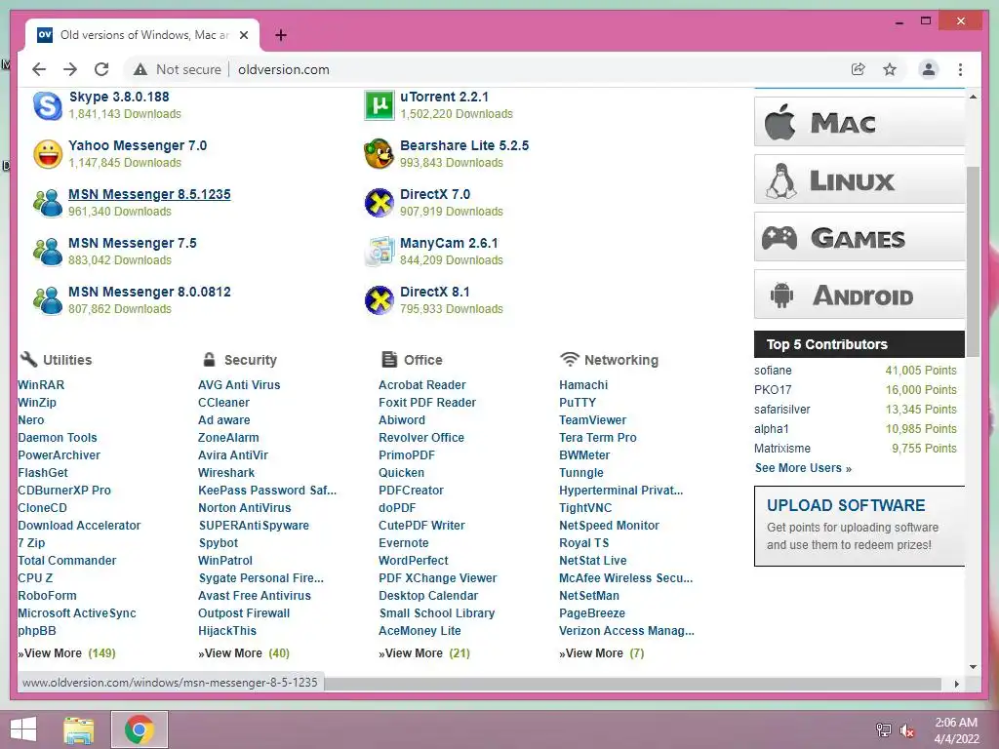The width and height of the screenshot is (999, 749).
Task: Open a new tab with plus button
Action: [281, 35]
